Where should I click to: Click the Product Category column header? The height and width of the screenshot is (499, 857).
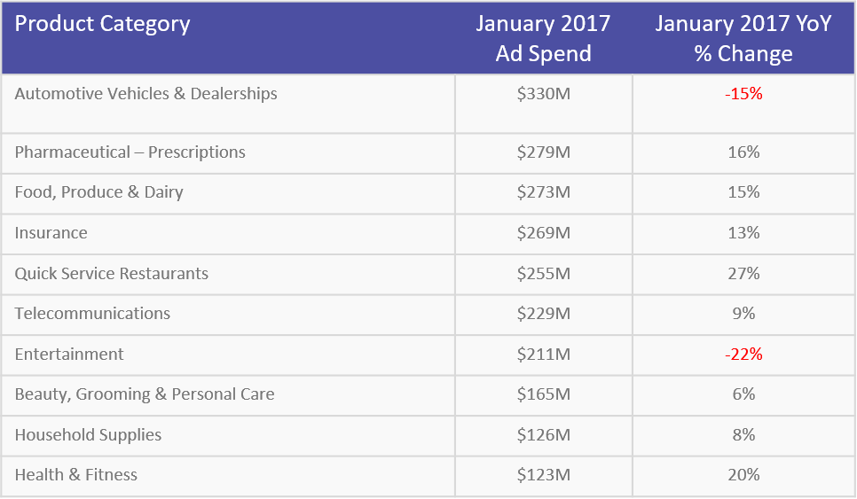[x=103, y=24]
